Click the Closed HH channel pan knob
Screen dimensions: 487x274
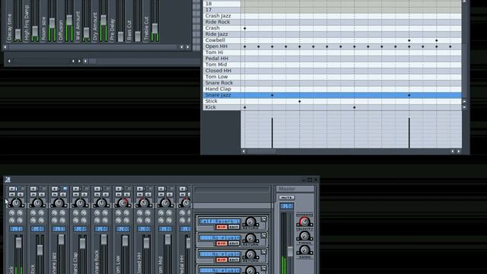[144, 203]
